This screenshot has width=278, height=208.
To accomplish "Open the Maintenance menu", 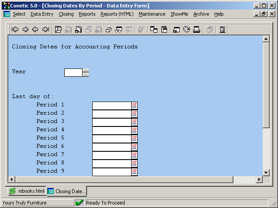I will (x=152, y=14).
